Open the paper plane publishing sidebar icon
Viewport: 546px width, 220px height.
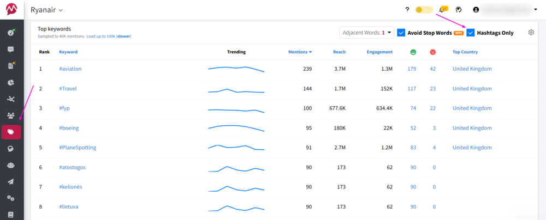pyautogui.click(x=11, y=181)
